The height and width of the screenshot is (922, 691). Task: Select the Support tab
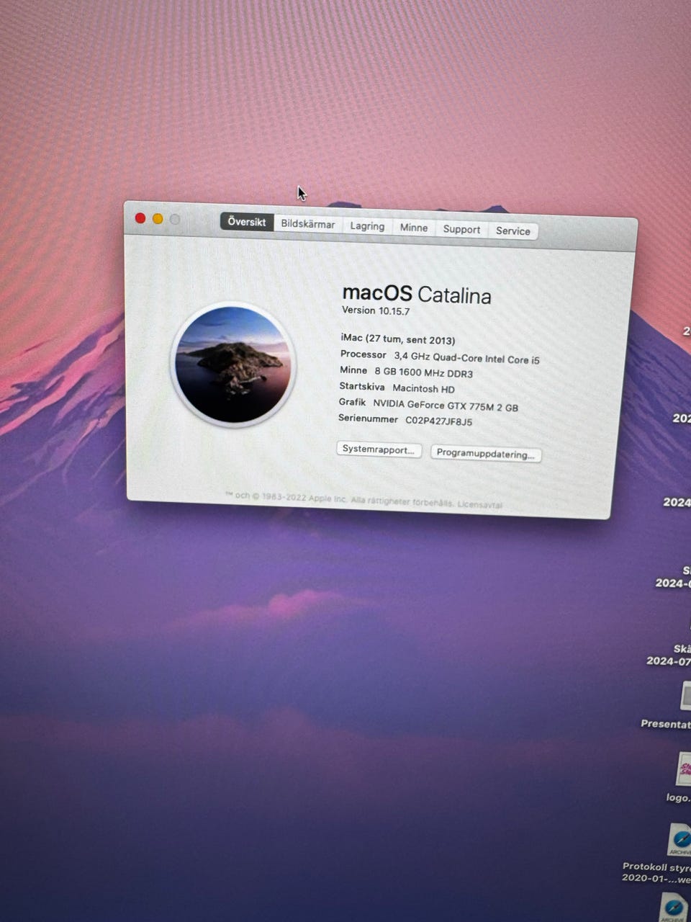click(x=461, y=229)
